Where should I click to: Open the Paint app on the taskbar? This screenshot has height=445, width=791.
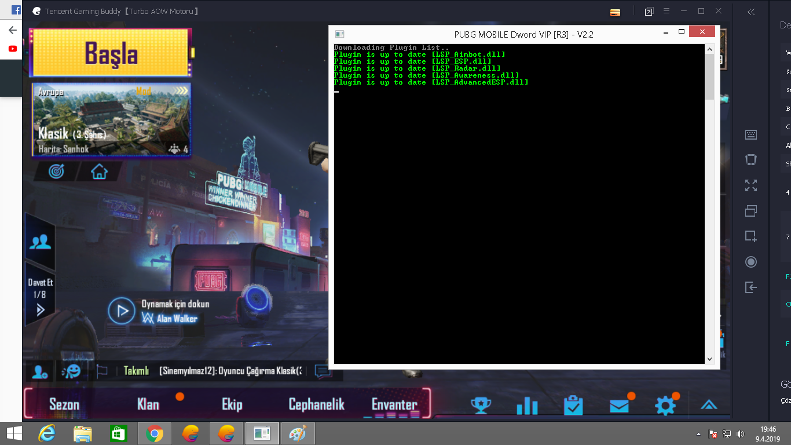(x=298, y=433)
